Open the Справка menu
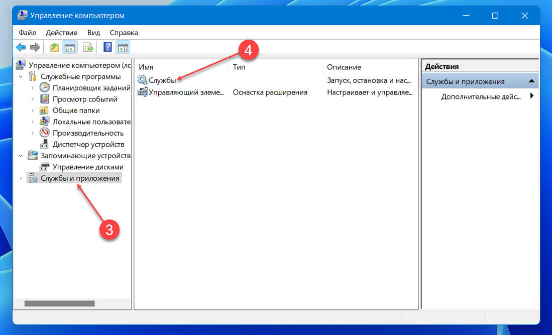Viewport: 552px width, 335px height. click(x=124, y=32)
